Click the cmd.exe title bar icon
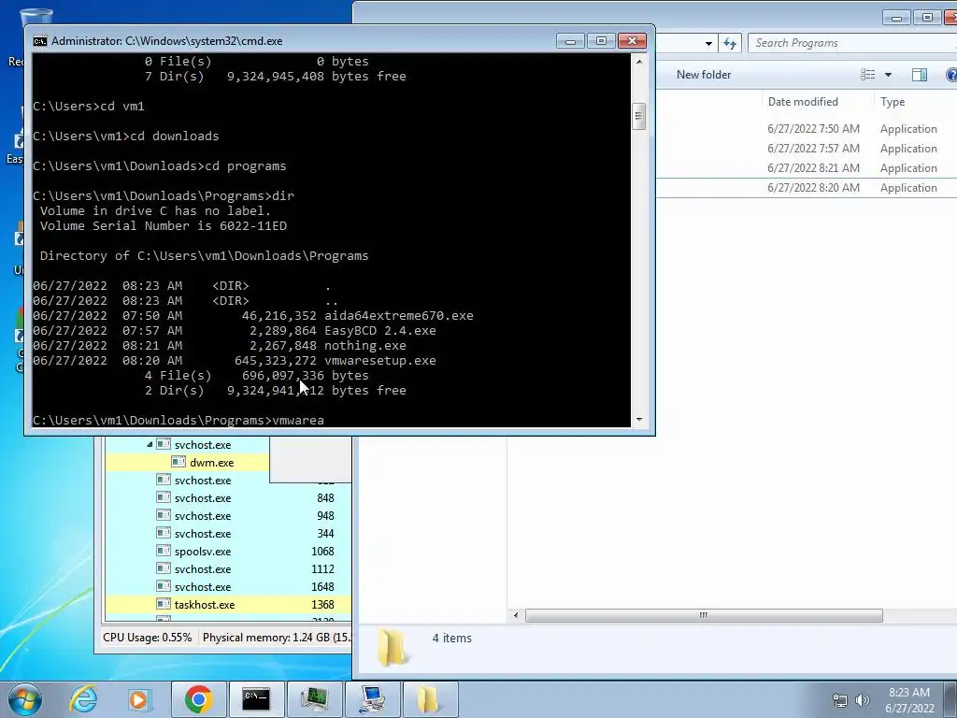The height and width of the screenshot is (718, 957). click(x=39, y=41)
